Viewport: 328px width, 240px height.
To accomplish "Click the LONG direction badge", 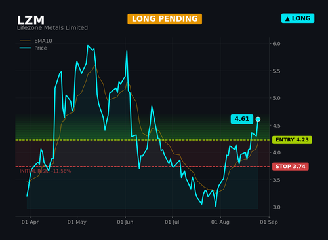I will coord(298,18).
